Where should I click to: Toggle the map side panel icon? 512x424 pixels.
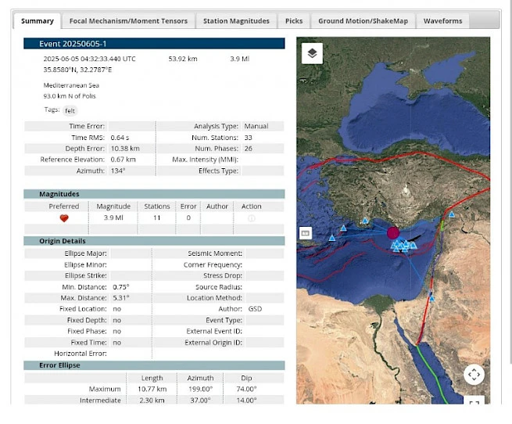click(x=306, y=233)
